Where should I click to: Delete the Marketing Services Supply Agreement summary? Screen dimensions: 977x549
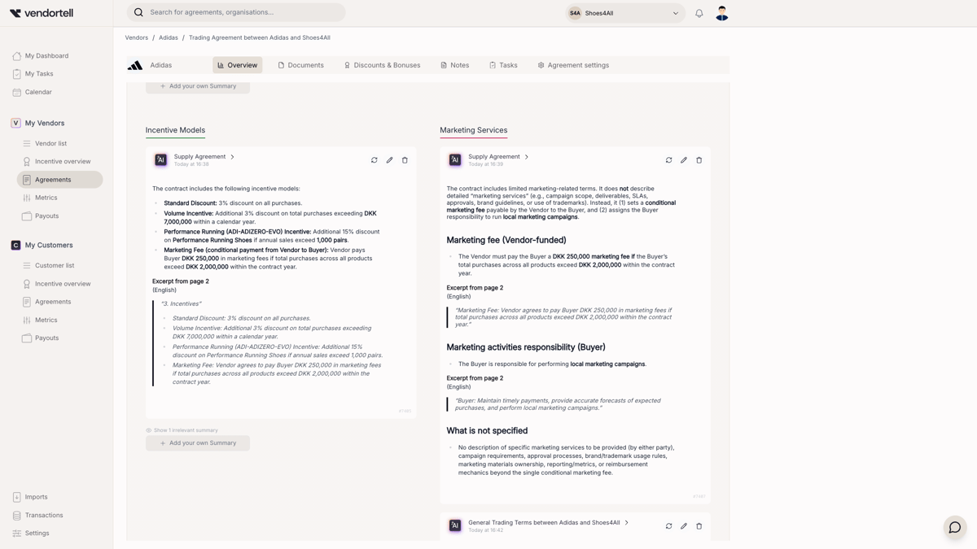point(699,160)
